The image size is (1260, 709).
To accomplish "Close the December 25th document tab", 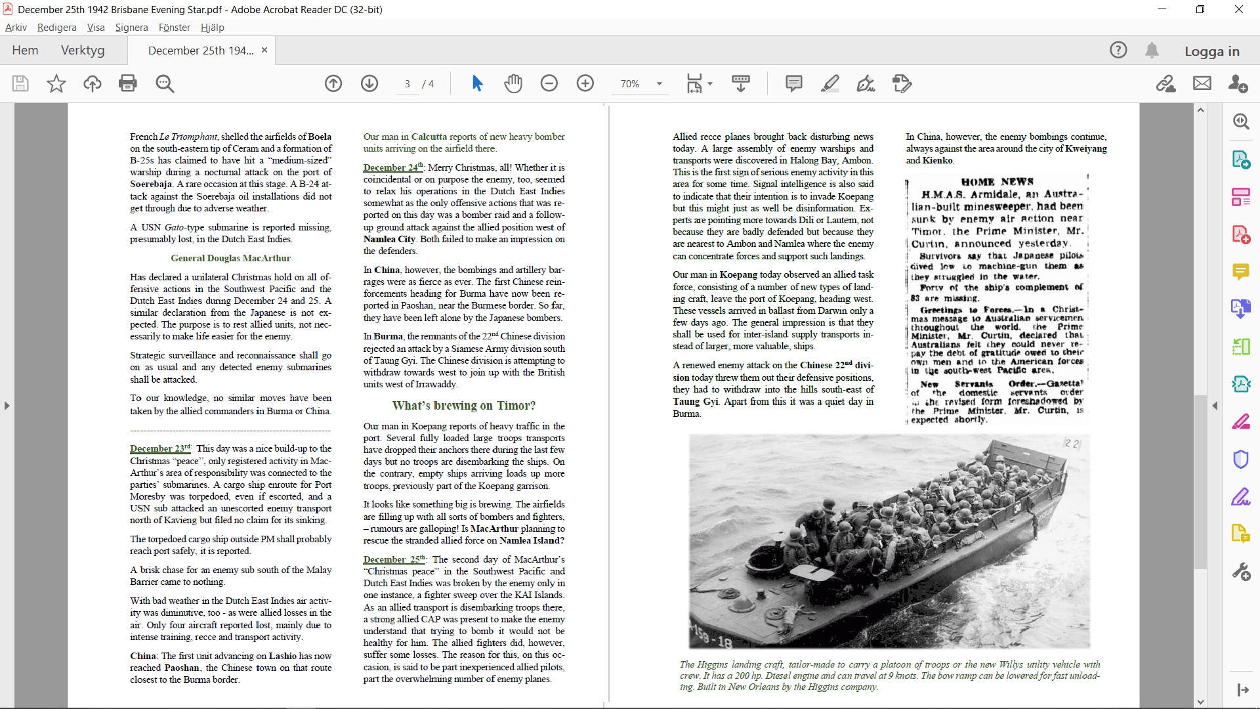I will [x=264, y=50].
